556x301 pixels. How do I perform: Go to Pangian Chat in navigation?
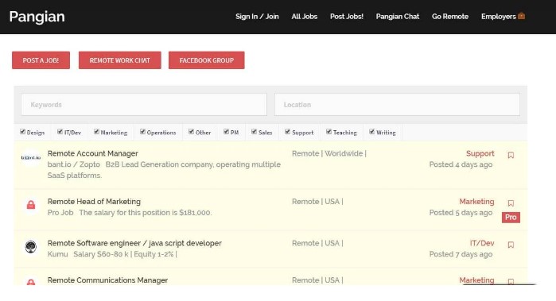(398, 17)
